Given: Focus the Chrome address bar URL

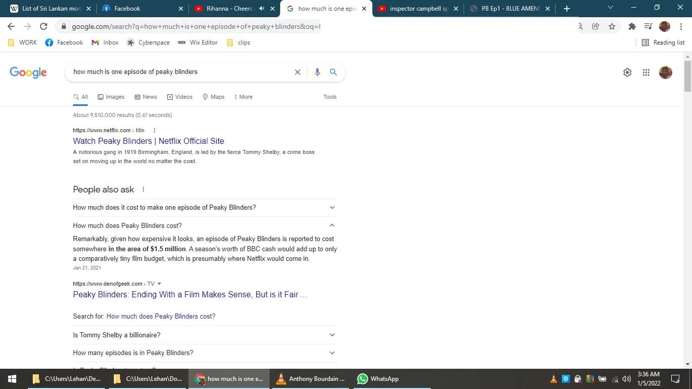Looking at the screenshot, I should click(x=196, y=26).
